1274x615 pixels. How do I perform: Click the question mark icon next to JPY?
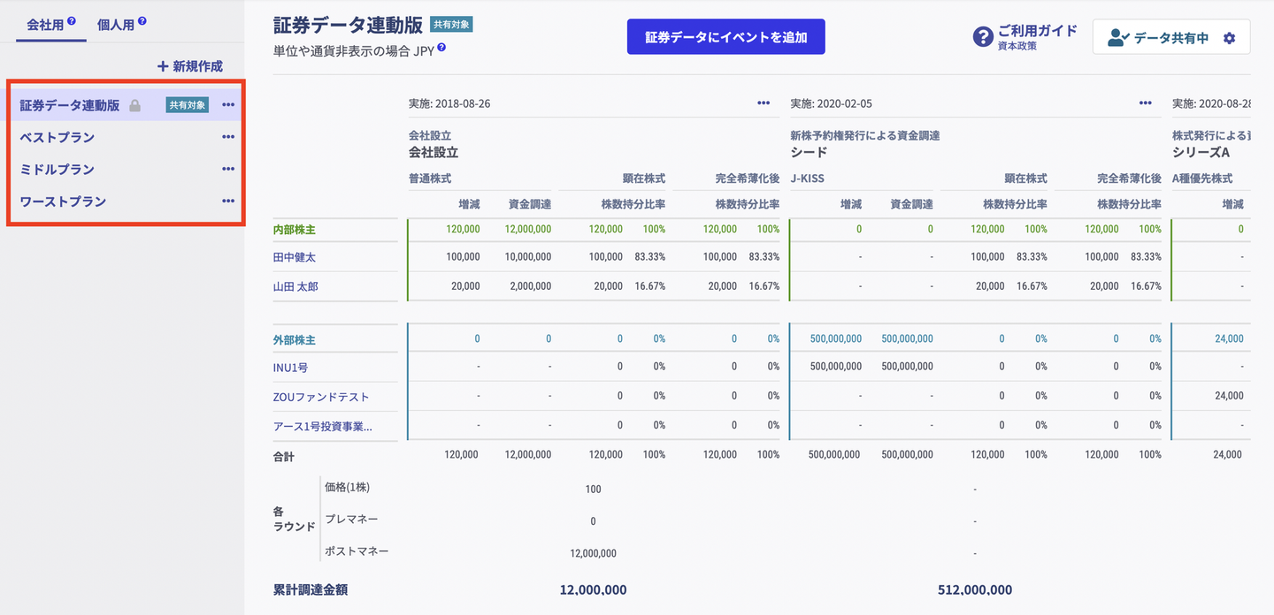441,48
